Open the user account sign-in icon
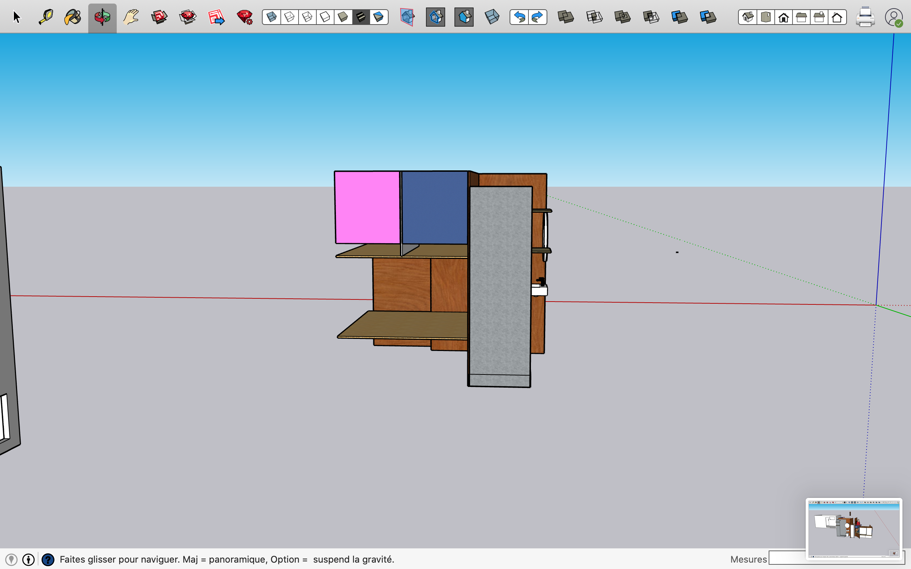The width and height of the screenshot is (911, 569). pyautogui.click(x=893, y=17)
